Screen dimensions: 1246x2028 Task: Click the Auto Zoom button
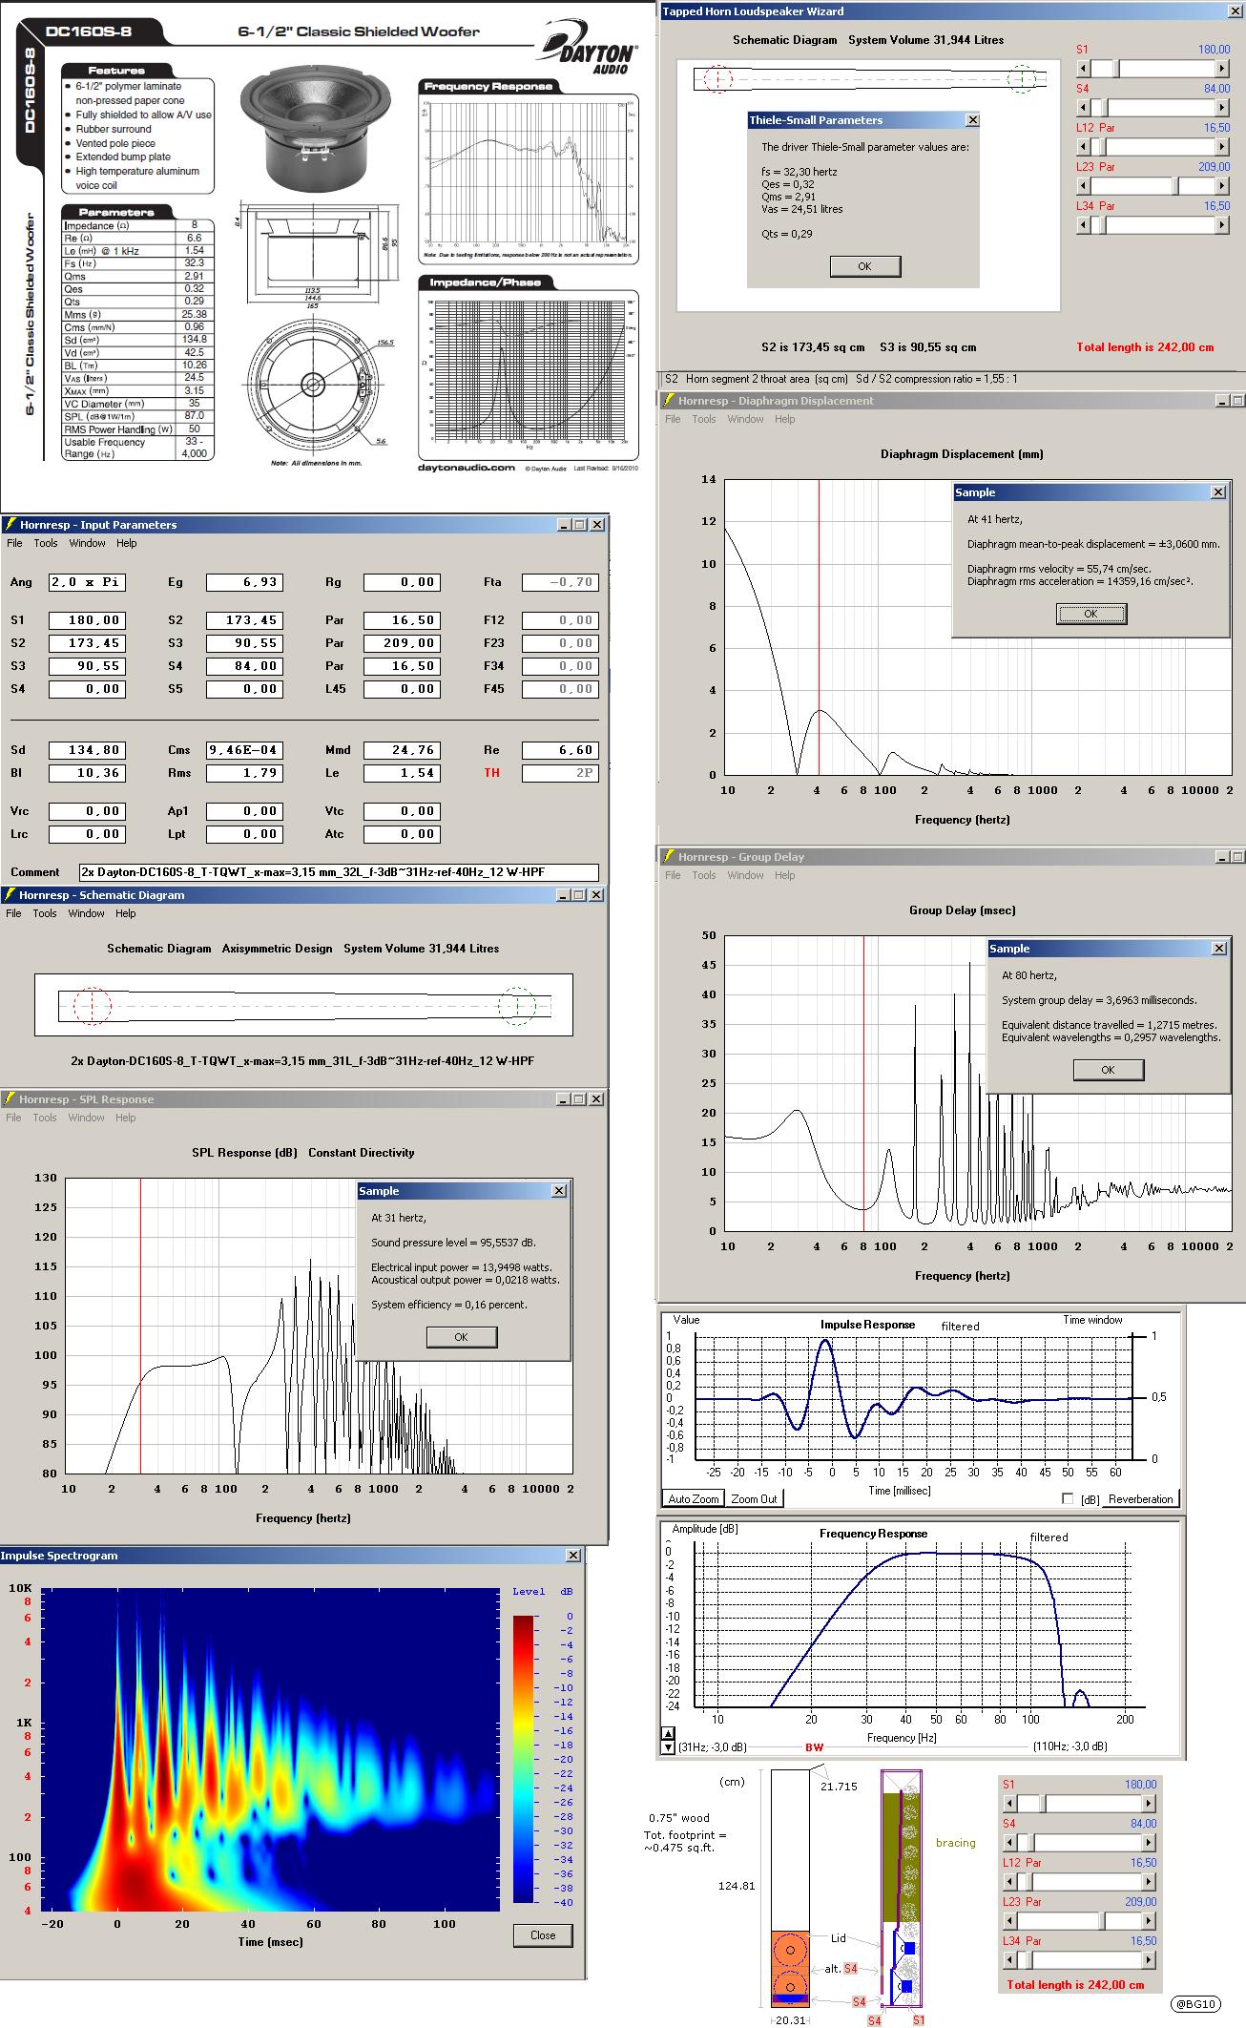[694, 1498]
